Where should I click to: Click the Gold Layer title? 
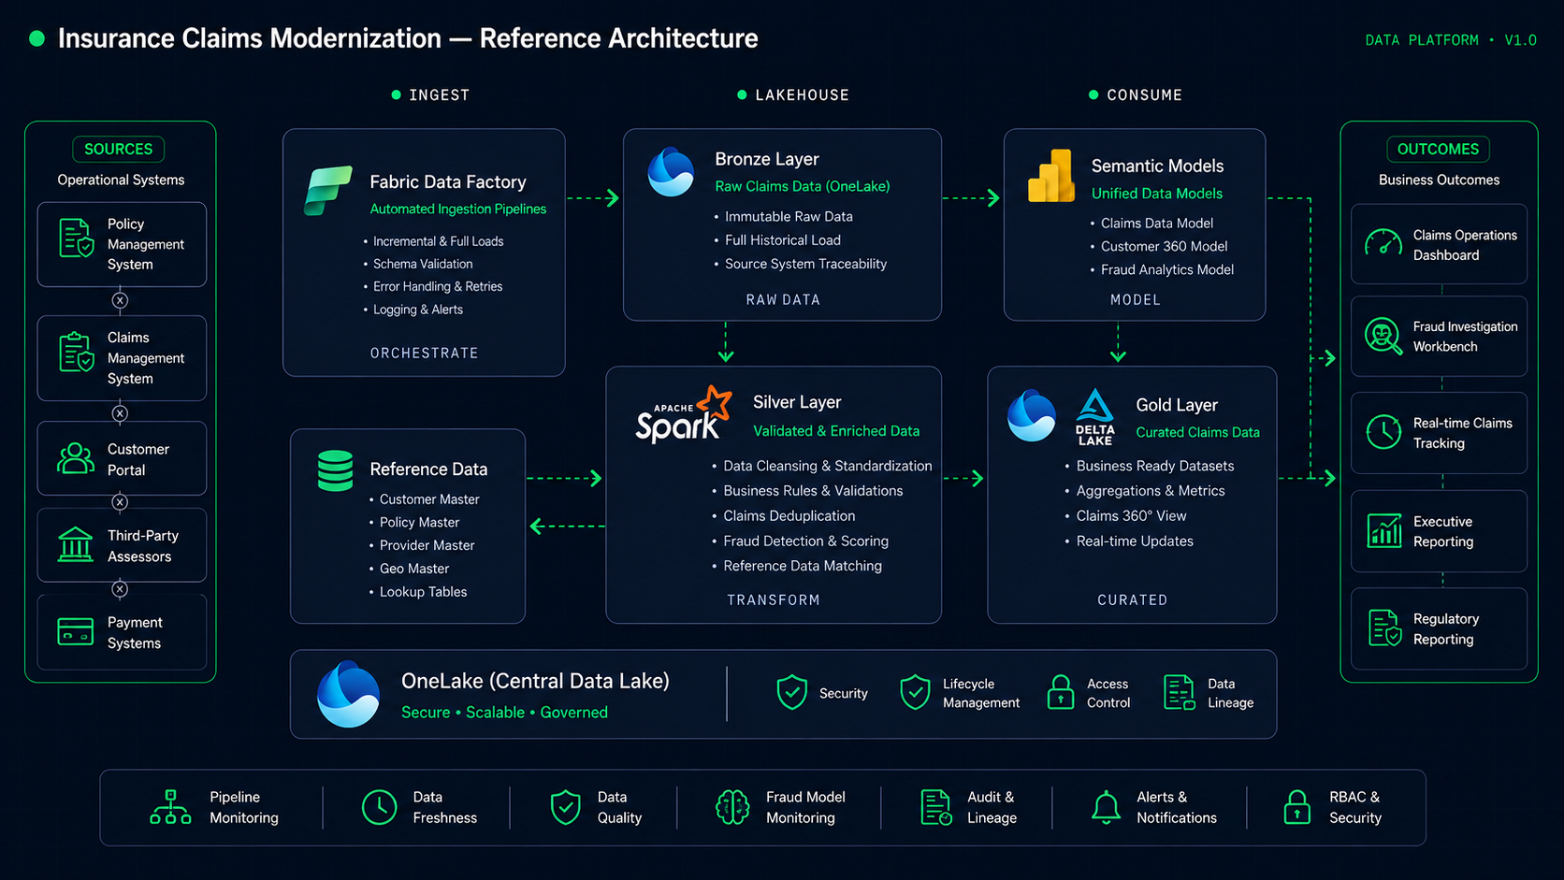tap(1177, 405)
